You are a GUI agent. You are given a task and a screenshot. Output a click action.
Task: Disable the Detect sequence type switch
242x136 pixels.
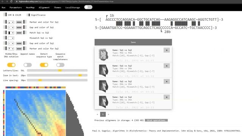point(44,65)
